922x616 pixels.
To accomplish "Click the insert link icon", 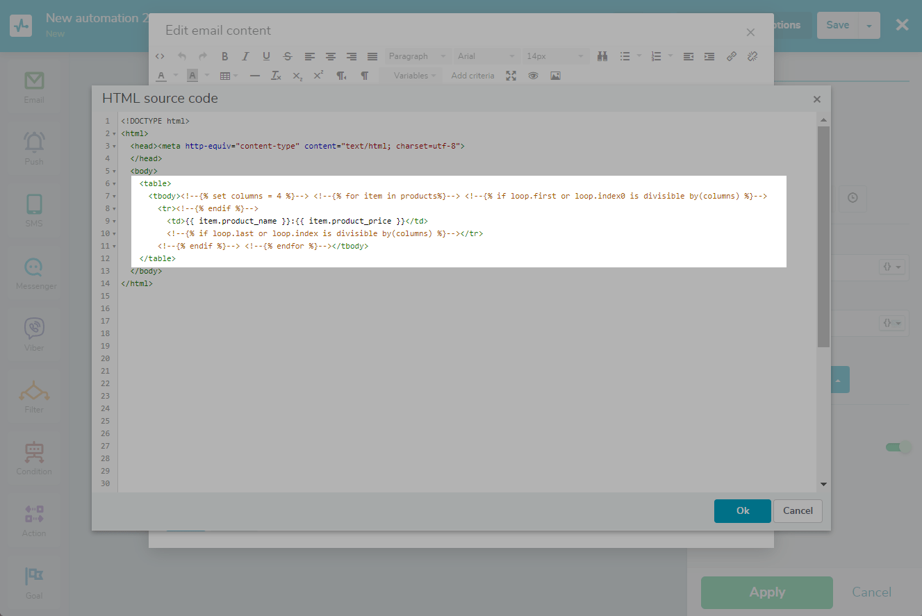I will [x=731, y=56].
